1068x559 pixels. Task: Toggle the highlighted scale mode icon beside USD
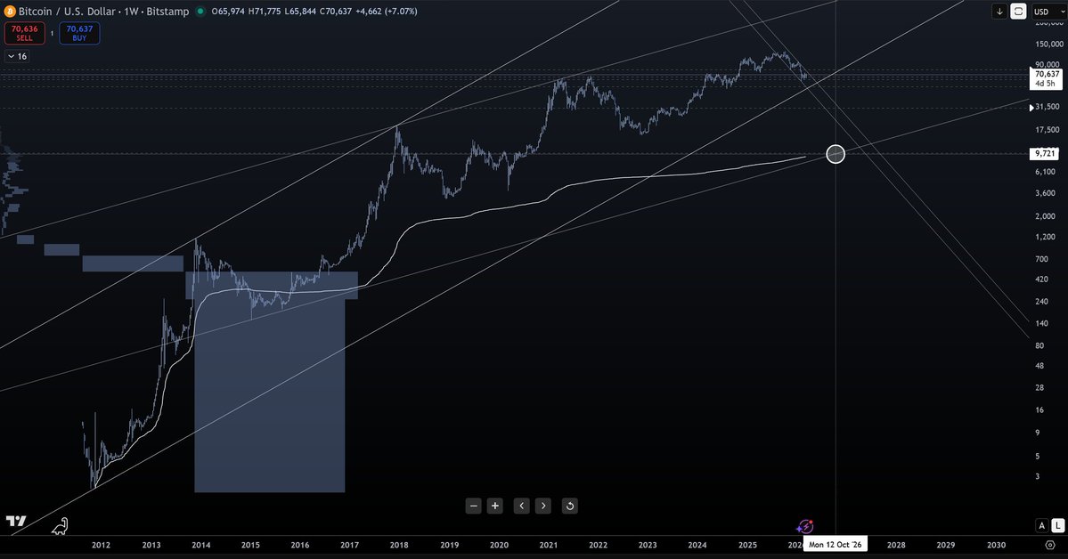[1018, 12]
